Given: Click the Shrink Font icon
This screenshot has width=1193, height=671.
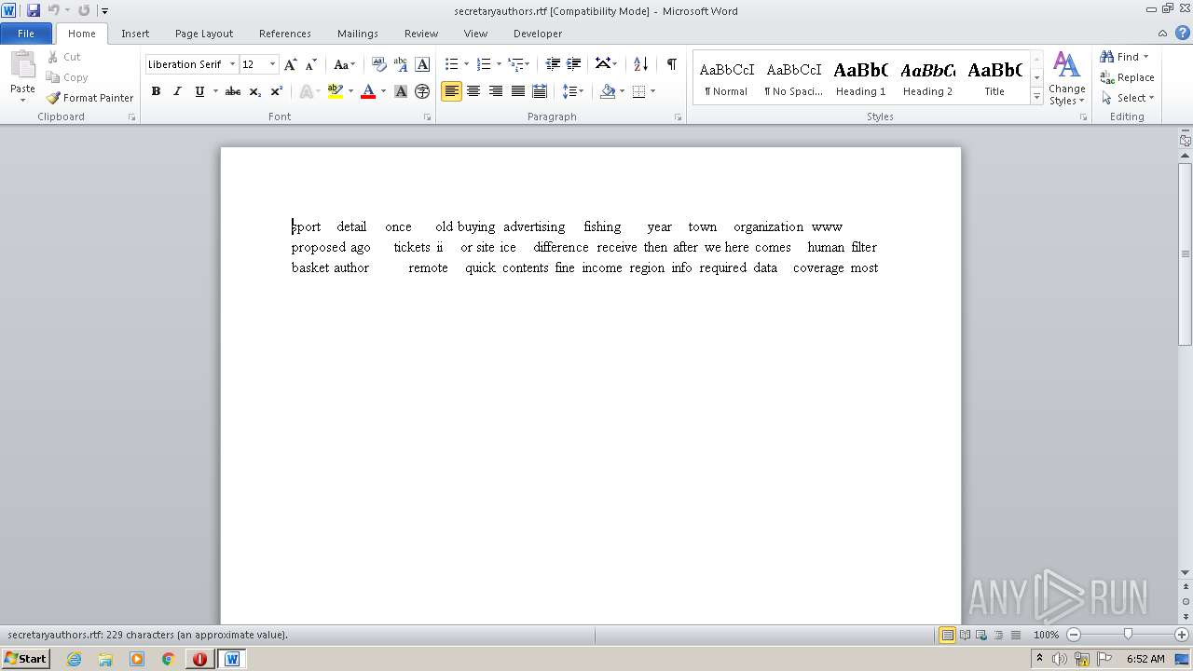Looking at the screenshot, I should pyautogui.click(x=311, y=64).
